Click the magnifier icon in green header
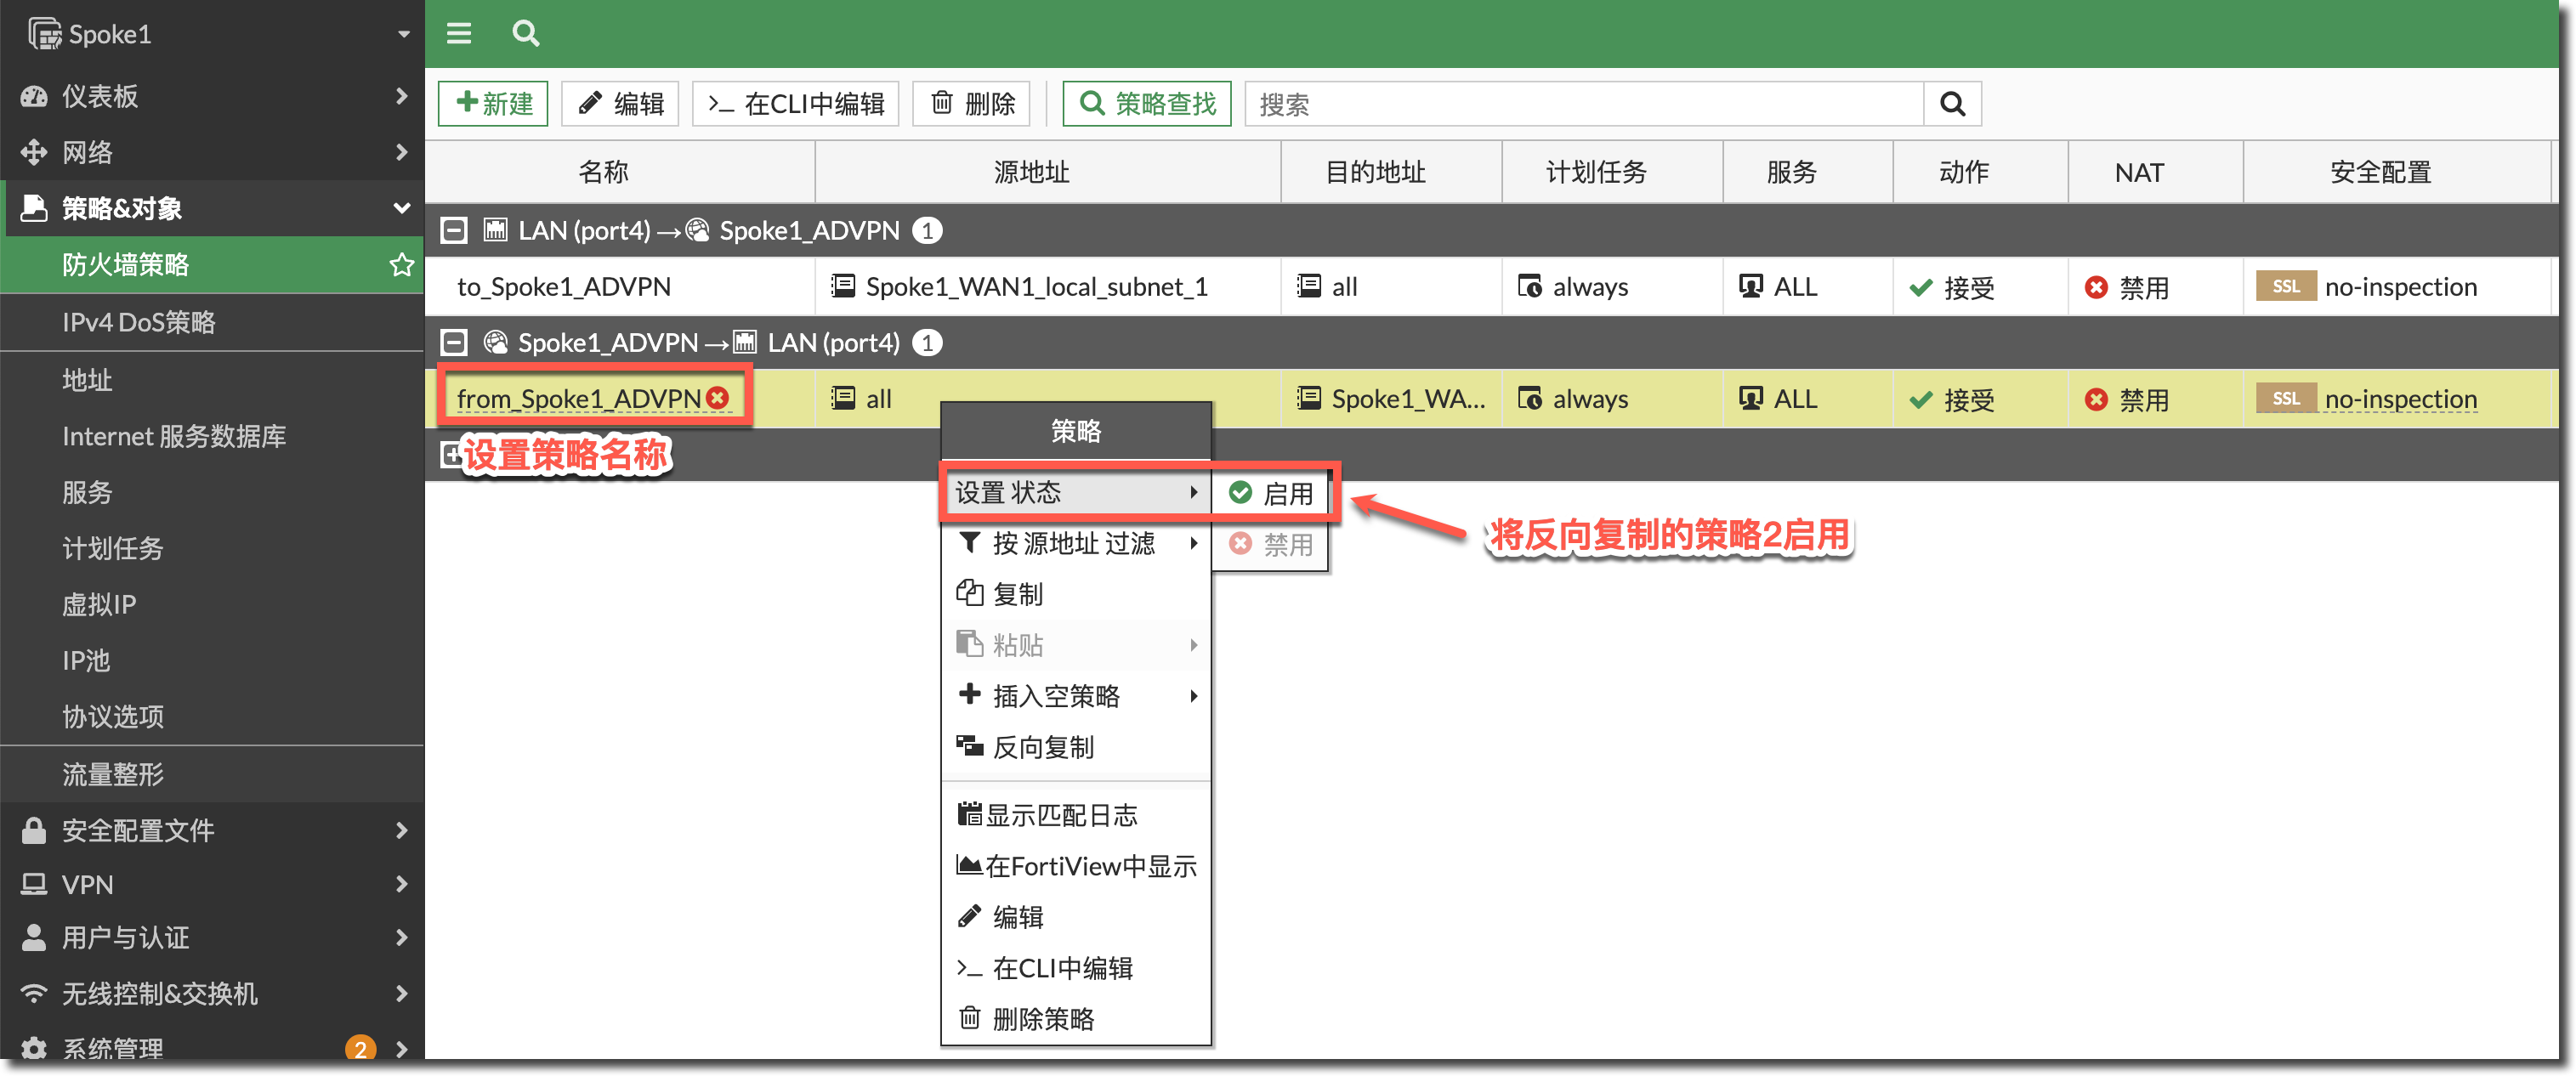This screenshot has height=1076, width=2576. (525, 34)
